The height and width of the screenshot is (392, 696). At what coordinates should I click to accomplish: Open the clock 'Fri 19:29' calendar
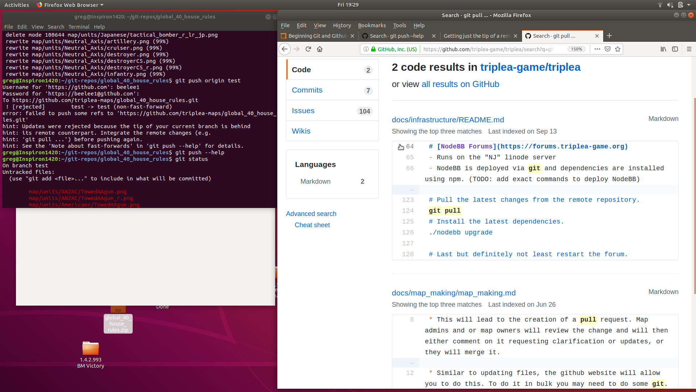pyautogui.click(x=348, y=5)
